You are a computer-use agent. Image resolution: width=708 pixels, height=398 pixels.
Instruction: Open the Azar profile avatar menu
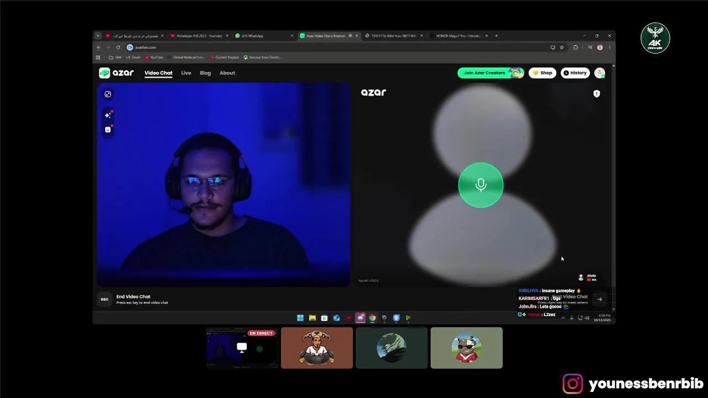(600, 73)
